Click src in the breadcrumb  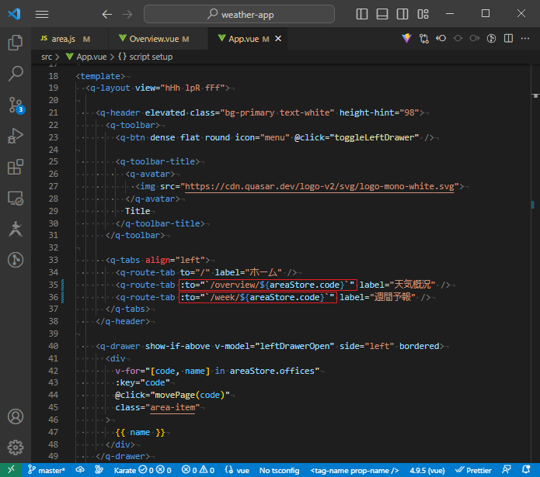click(47, 57)
